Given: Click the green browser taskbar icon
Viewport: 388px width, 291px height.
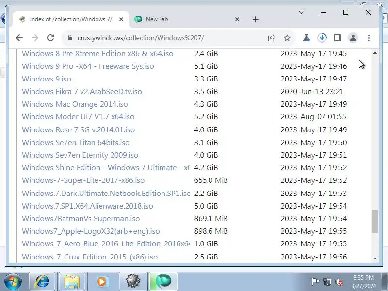Looking at the screenshot, I should [x=163, y=281].
